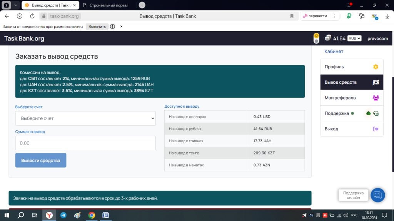Screen dimensions: 394x221
Task: Click the green ruble icon in toolbar
Action: (x=349, y=16)
